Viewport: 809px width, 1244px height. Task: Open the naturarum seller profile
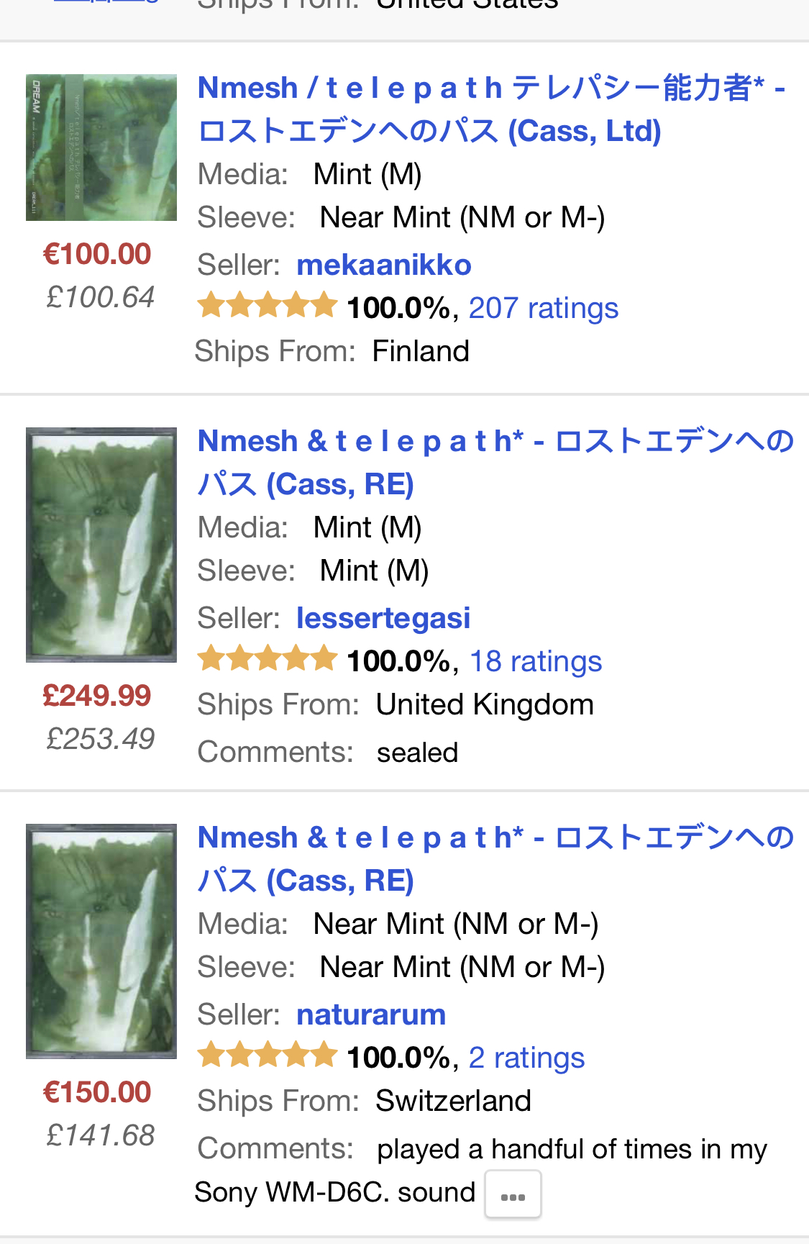(x=371, y=1015)
